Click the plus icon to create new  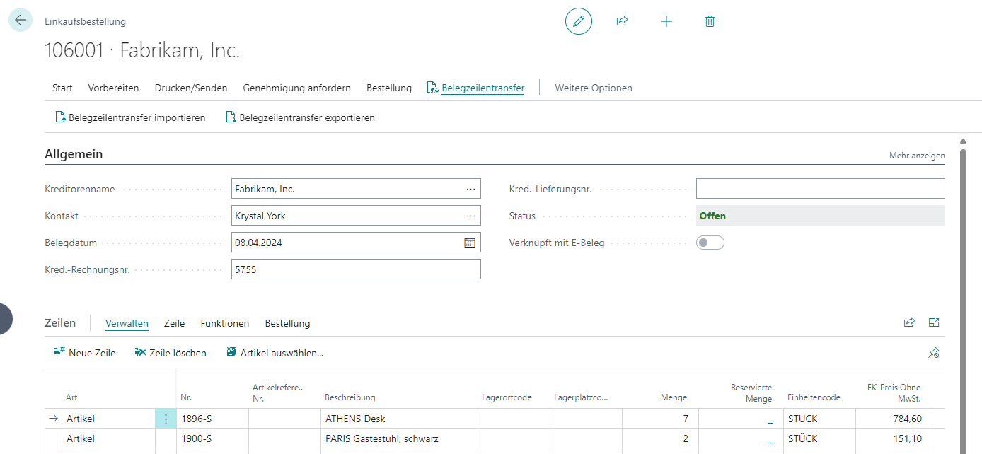(x=666, y=21)
